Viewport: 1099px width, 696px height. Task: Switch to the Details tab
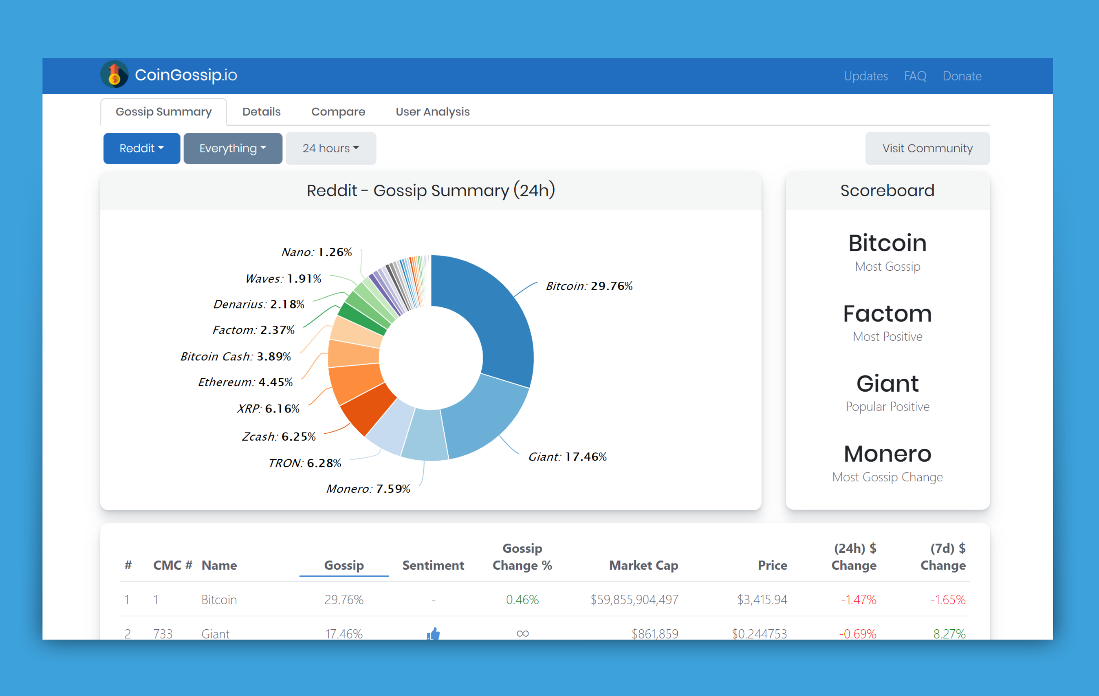(x=261, y=112)
